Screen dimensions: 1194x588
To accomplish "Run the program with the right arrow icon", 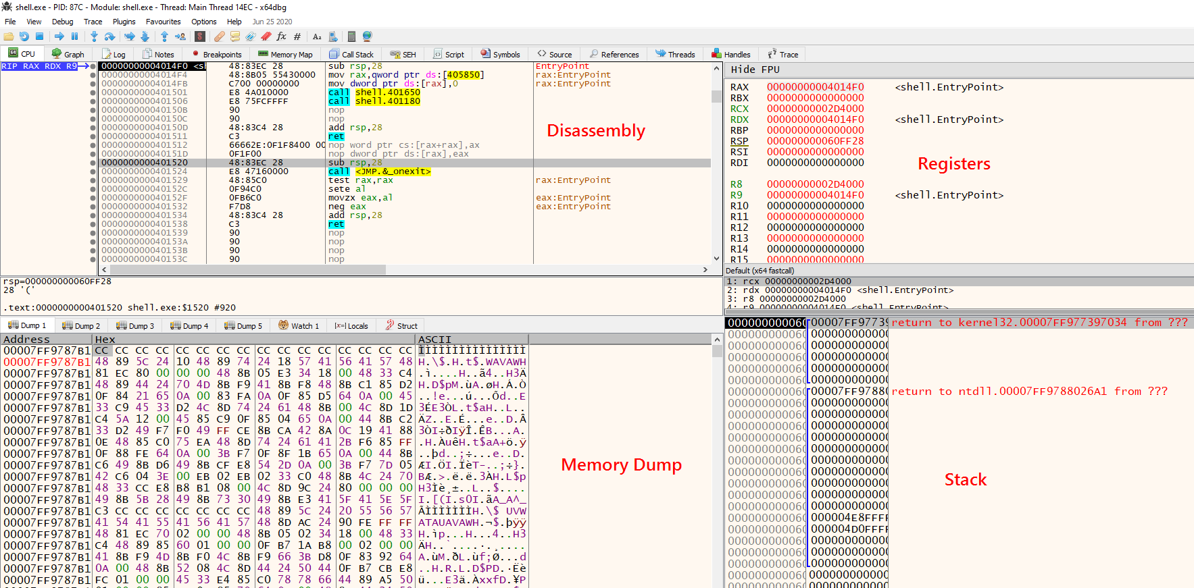I will (x=59, y=36).
